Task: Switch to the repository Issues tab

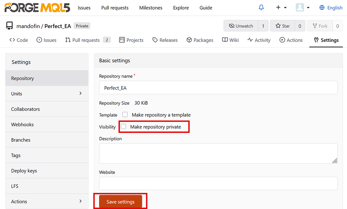Action: (47, 40)
